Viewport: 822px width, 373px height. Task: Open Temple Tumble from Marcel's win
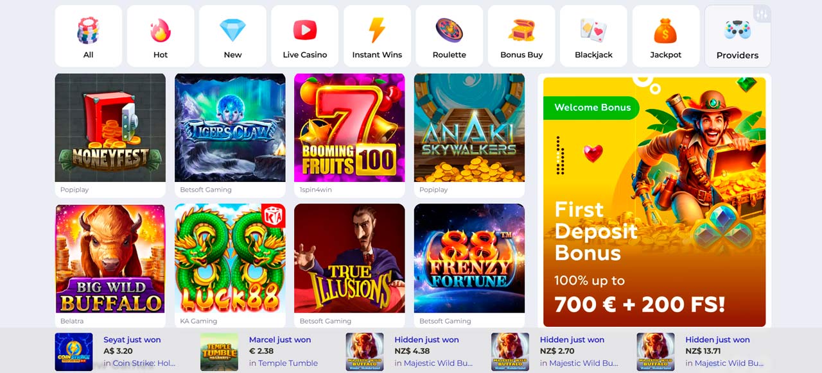[283, 363]
